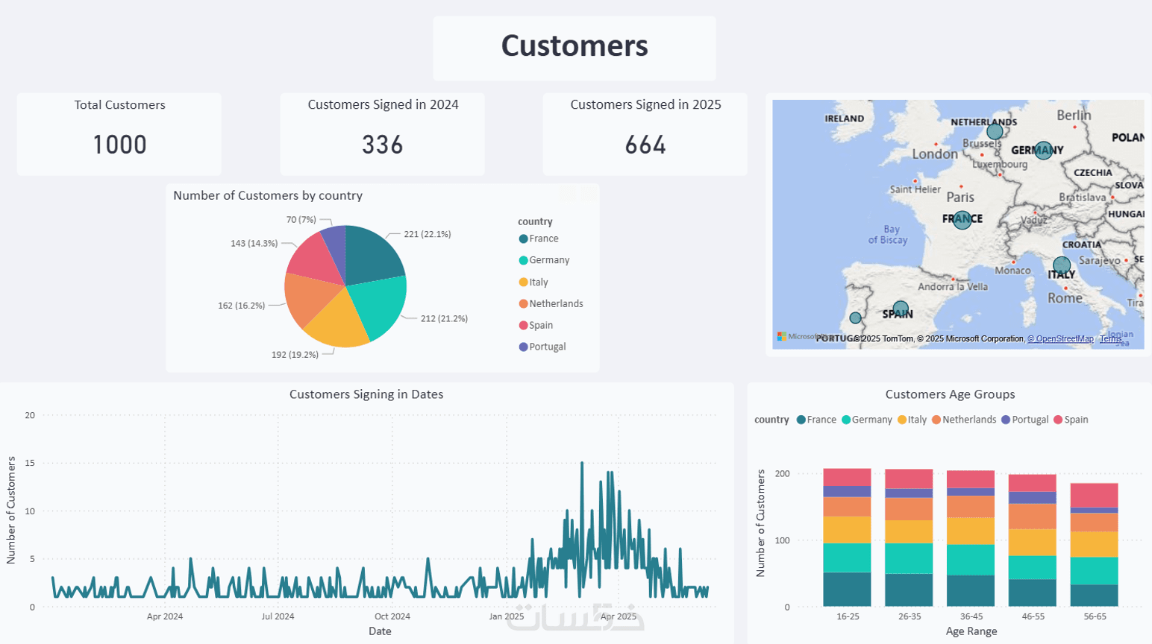Click Netherlands in the pie chart legend
1152x644 pixels.
(551, 303)
